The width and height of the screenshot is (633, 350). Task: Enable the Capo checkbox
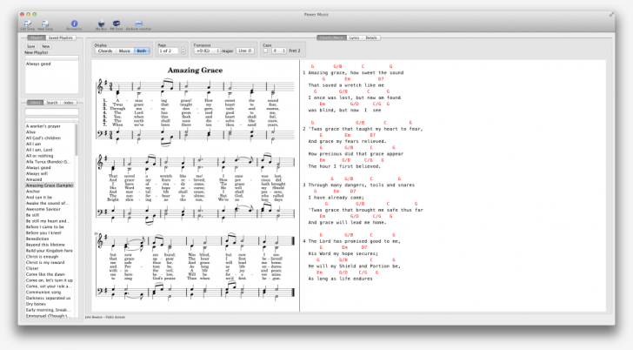tap(265, 50)
